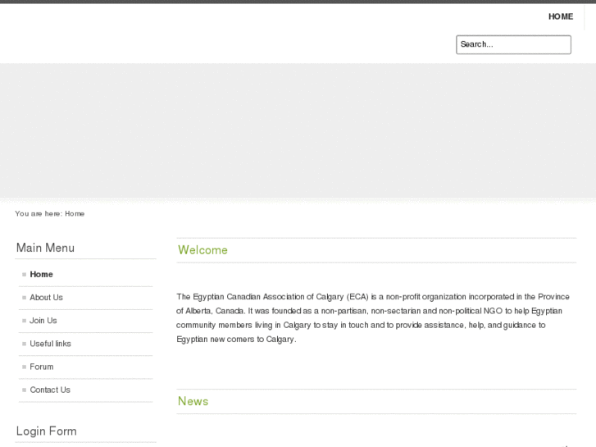Click the bullet icon beside About Us

click(x=25, y=298)
